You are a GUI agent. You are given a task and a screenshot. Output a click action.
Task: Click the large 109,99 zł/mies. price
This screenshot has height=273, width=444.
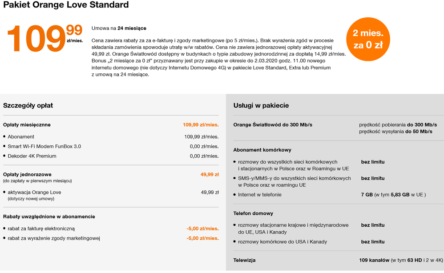click(x=44, y=39)
